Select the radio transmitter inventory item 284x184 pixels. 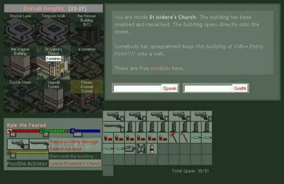coord(130,149)
